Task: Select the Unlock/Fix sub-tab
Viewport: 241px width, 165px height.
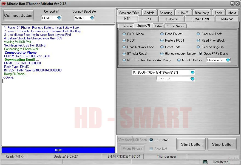Action: (144, 26)
